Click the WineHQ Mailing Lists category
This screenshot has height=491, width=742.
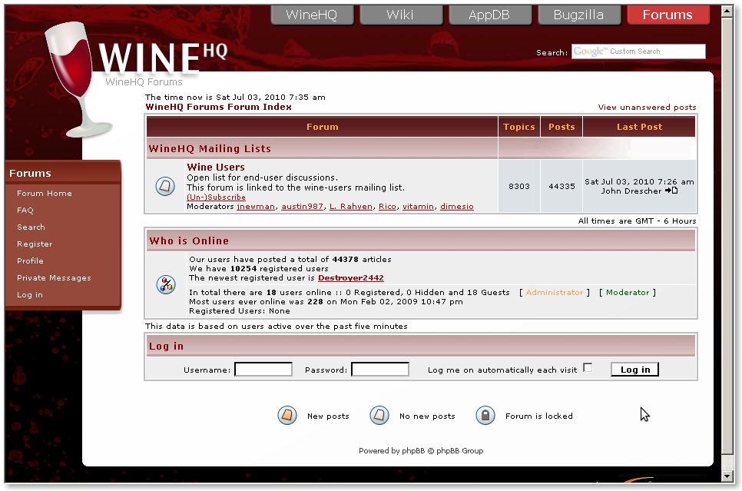(210, 148)
